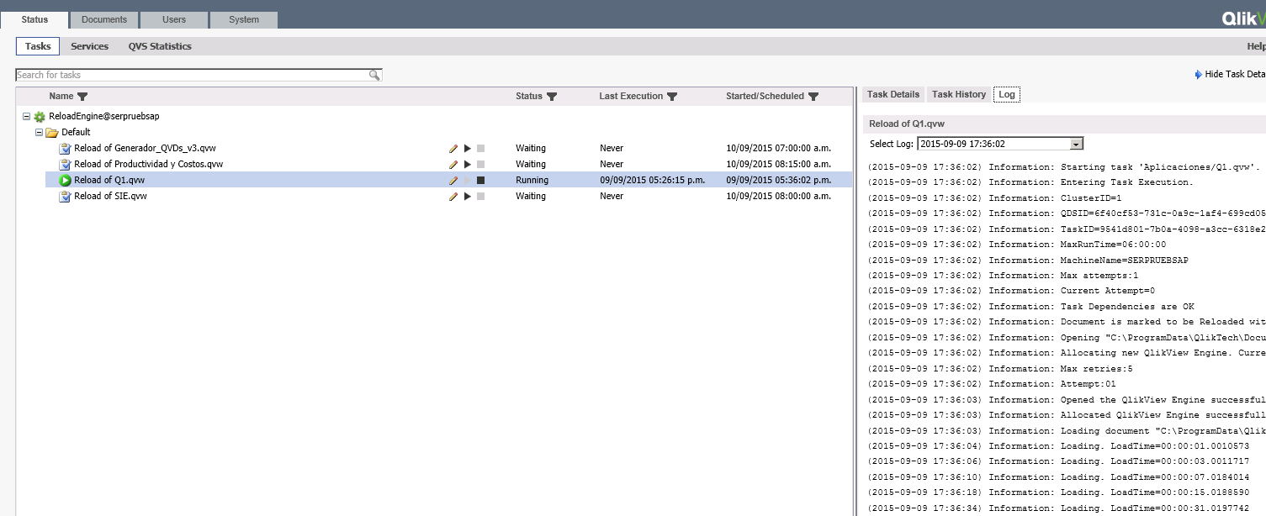Click the search magnifier icon
Screen dimensions: 1266x516
[374, 76]
